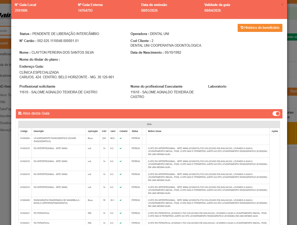Screen dimensions: 297x225
Task: Select the Motivo Glosa column header
Action: point(154,131)
